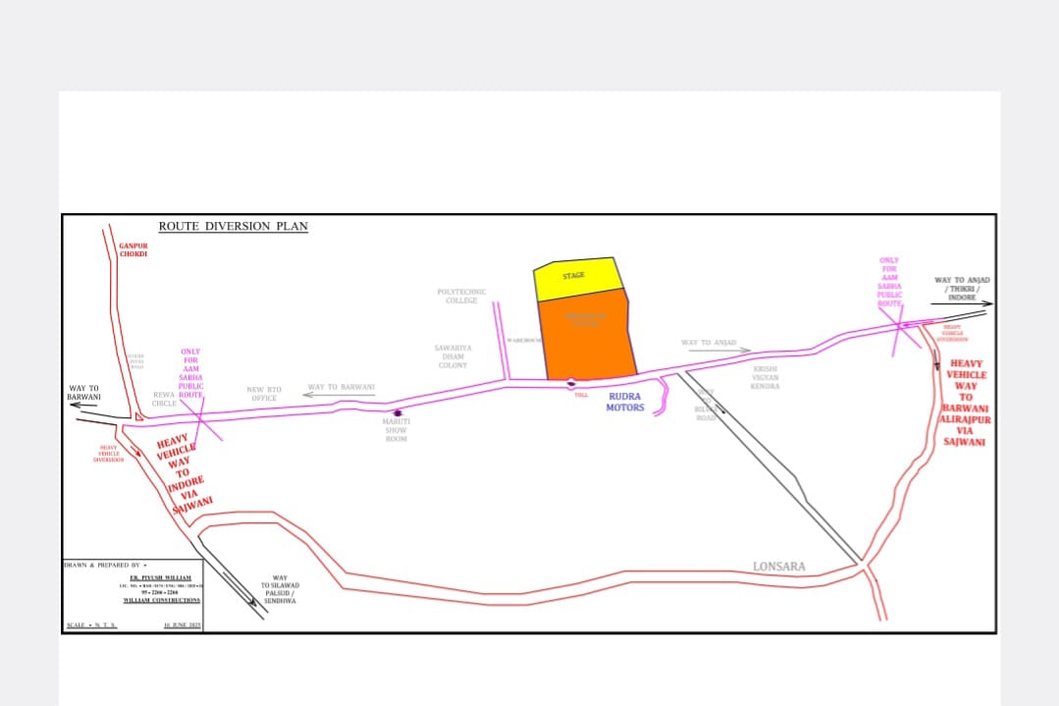Click the Toll marker on the main road
1059x706 pixels.
[571, 383]
